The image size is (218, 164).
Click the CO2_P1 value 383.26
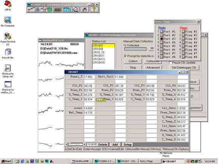(89, 86)
